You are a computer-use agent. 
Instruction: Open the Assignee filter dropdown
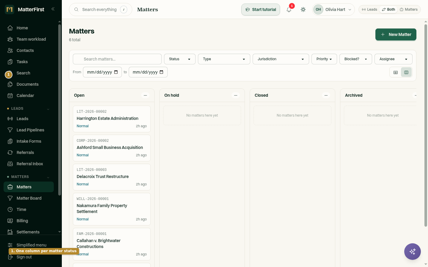(x=394, y=59)
